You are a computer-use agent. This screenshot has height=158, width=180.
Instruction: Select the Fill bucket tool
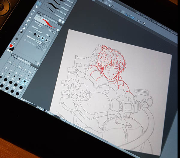24,28
